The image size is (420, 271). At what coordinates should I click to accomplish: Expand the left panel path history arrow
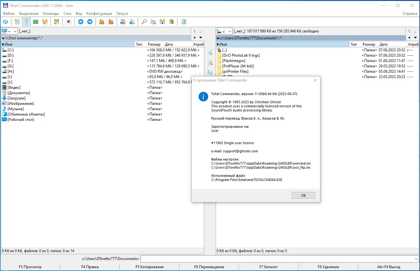[3, 38]
